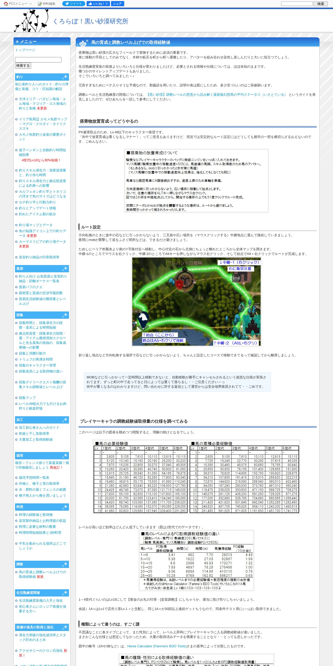Open 料理に必要な材料の数量 link
333x666 pixels.
[37, 526]
